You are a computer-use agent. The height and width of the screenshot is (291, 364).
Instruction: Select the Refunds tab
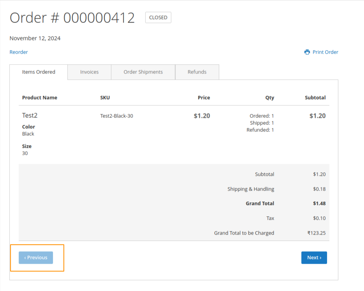click(197, 72)
